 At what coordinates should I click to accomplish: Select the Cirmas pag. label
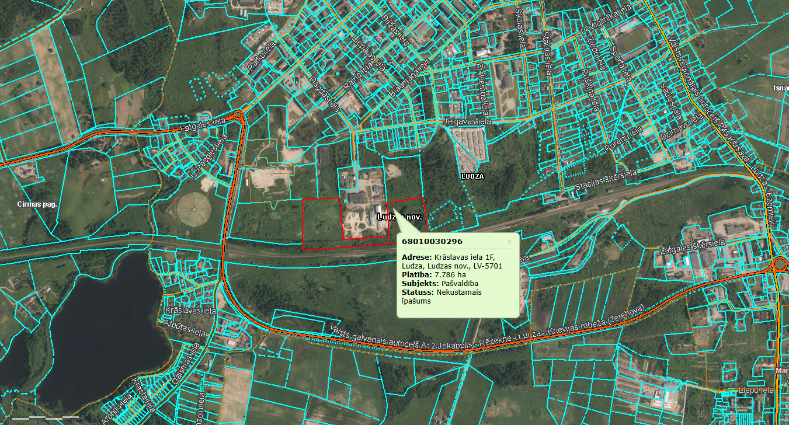pos(36,204)
